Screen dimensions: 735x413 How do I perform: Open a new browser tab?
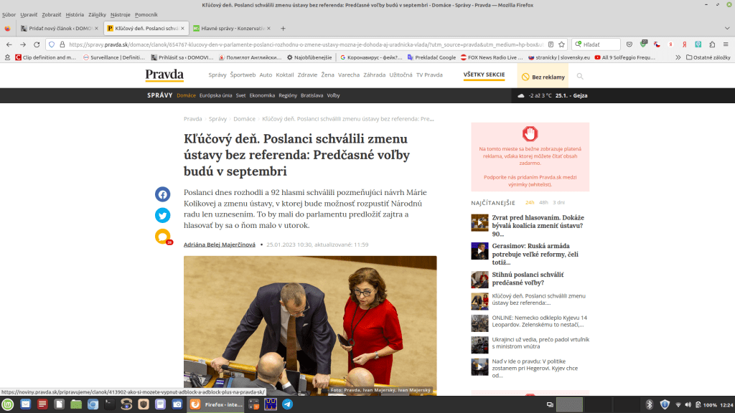coord(283,29)
